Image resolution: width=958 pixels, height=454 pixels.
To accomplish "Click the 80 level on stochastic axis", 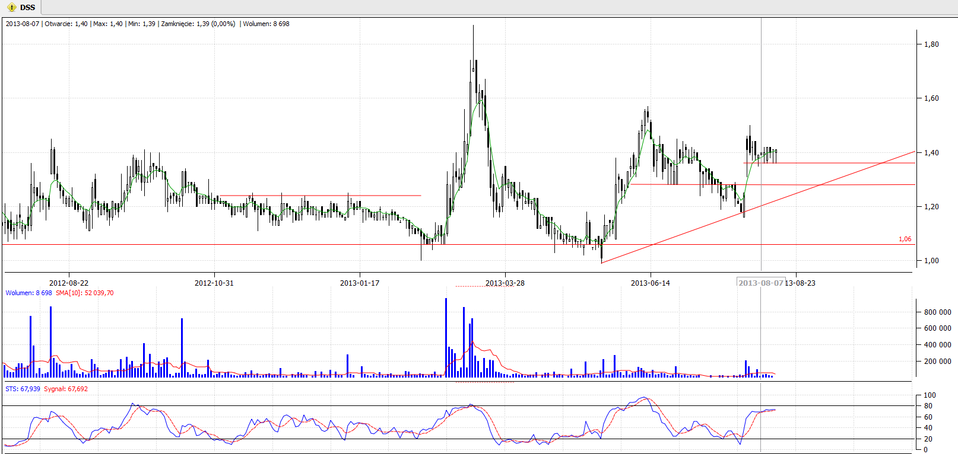I will (928, 406).
